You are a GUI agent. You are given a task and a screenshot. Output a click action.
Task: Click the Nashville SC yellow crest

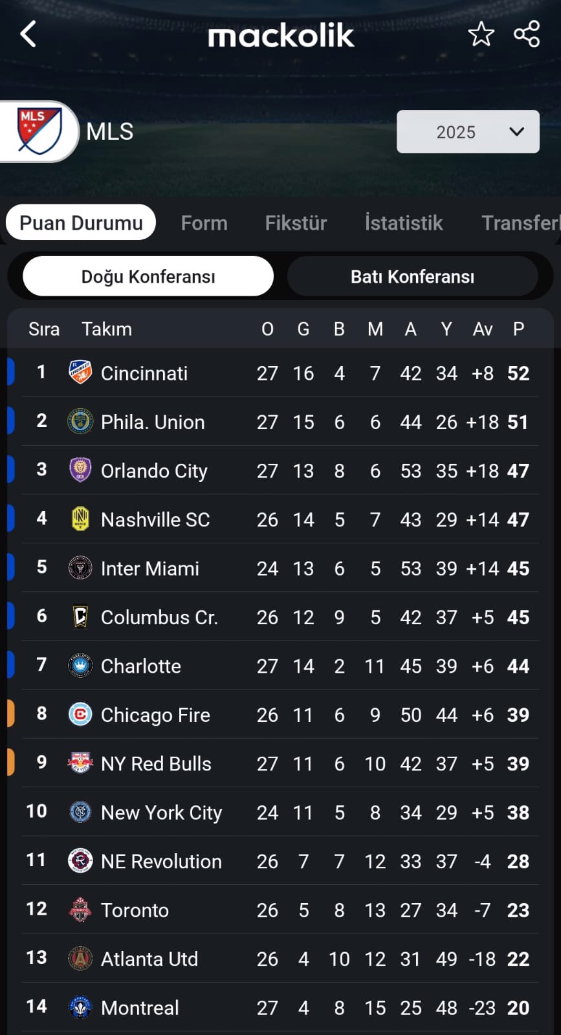pos(80,519)
